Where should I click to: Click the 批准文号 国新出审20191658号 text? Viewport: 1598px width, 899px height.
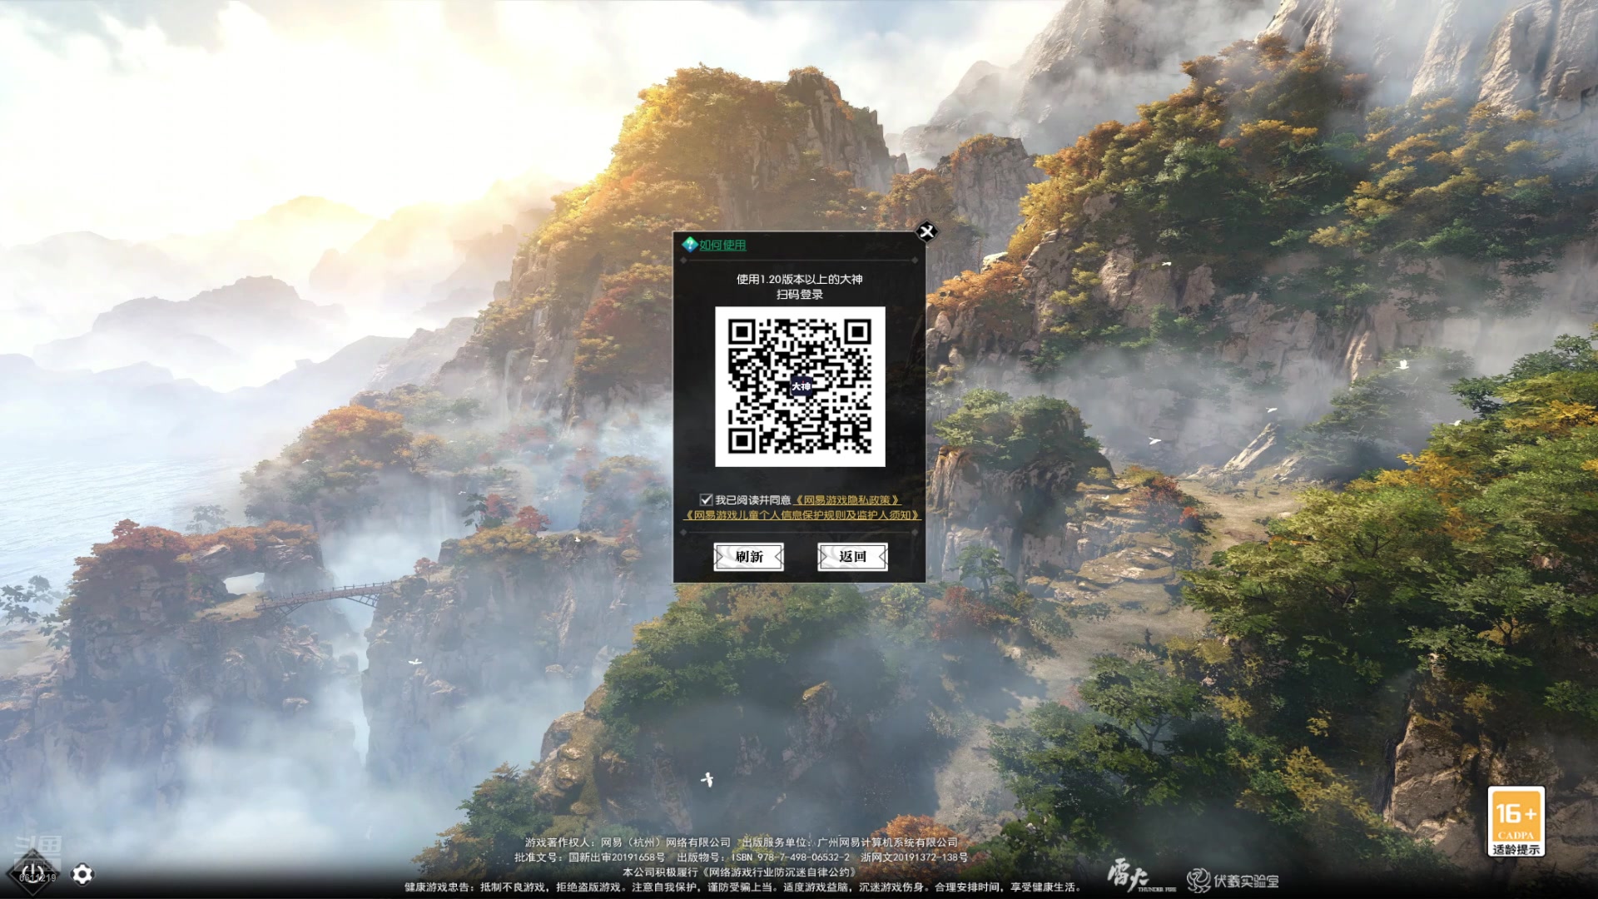(590, 857)
